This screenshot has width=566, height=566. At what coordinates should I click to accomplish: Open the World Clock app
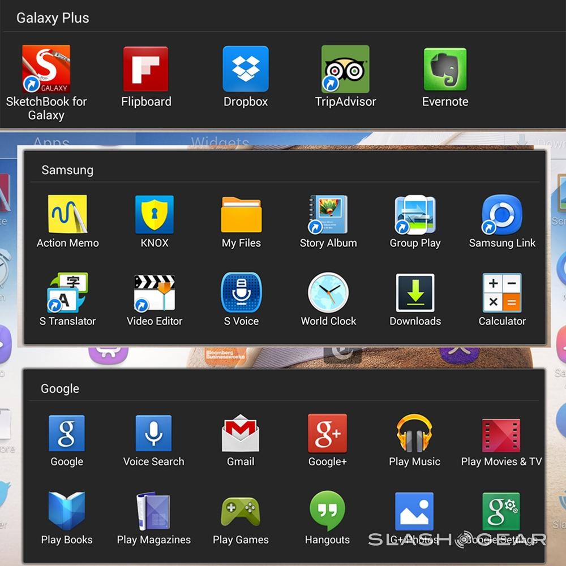click(x=328, y=292)
